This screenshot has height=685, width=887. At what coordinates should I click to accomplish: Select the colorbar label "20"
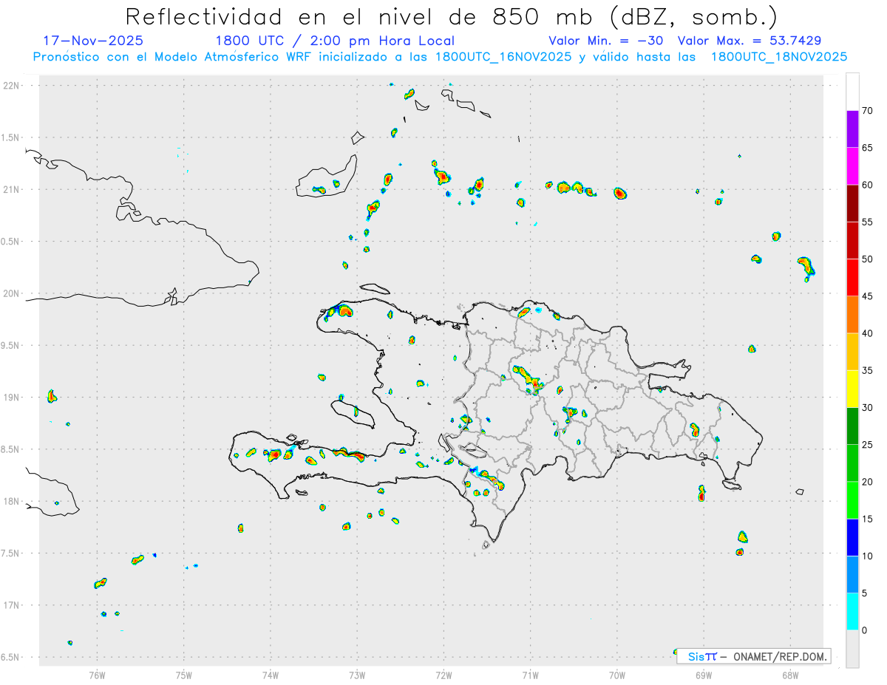tap(868, 482)
